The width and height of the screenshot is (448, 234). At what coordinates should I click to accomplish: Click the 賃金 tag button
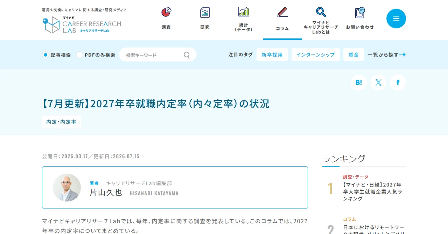(353, 54)
